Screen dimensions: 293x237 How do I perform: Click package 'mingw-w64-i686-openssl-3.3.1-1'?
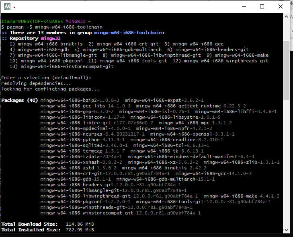193,134
